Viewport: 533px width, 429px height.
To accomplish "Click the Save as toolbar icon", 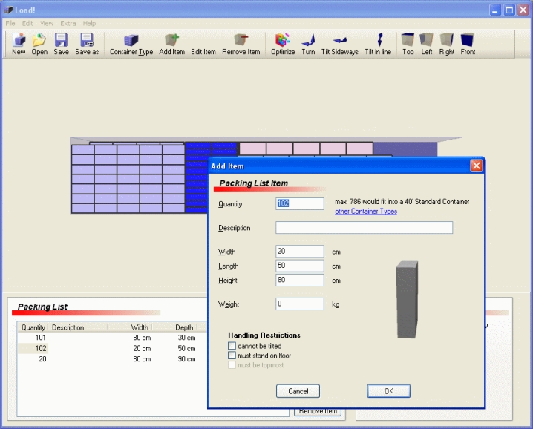I will [87, 44].
